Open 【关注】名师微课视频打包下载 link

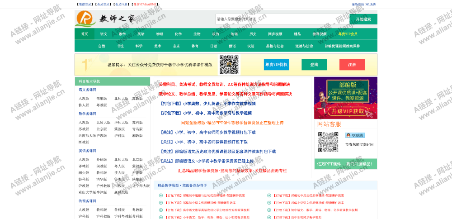tap(204, 142)
